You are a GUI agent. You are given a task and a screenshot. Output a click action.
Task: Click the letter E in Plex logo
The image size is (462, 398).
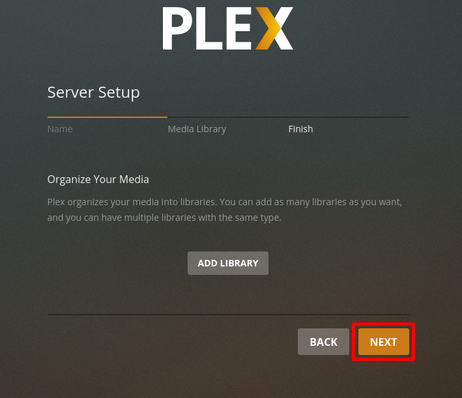pyautogui.click(x=239, y=28)
